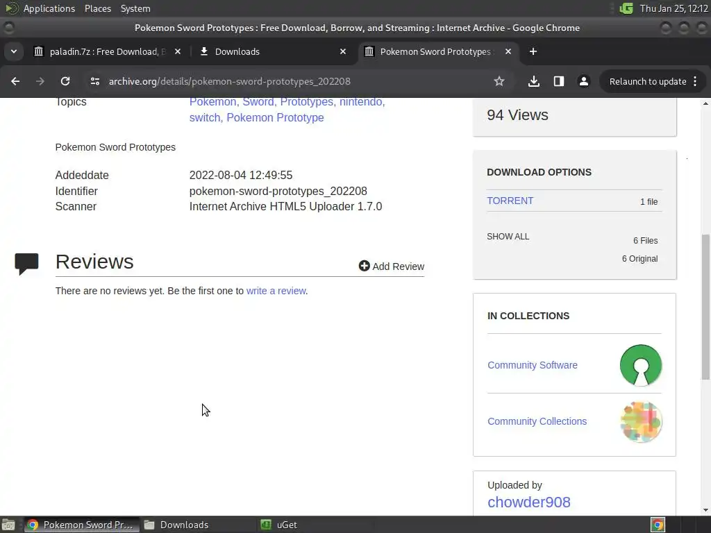Open Chrome downloads toolbar icon

[534, 81]
